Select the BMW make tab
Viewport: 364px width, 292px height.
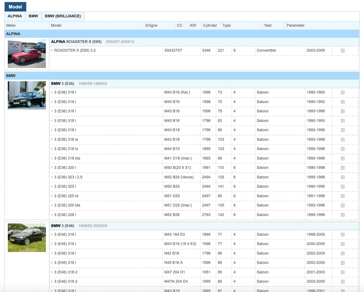(33, 16)
